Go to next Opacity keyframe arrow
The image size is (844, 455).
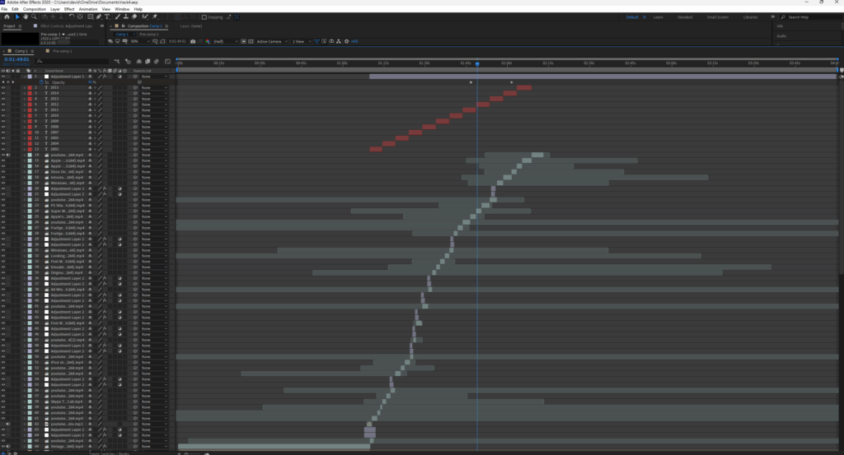point(13,82)
